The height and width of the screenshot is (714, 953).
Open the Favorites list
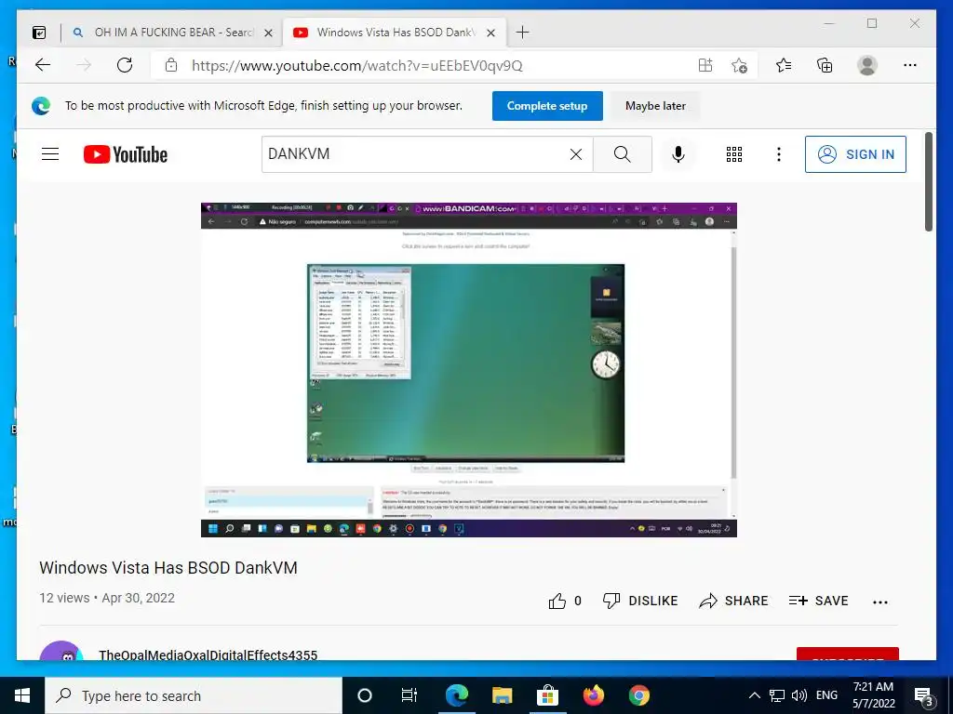click(784, 65)
